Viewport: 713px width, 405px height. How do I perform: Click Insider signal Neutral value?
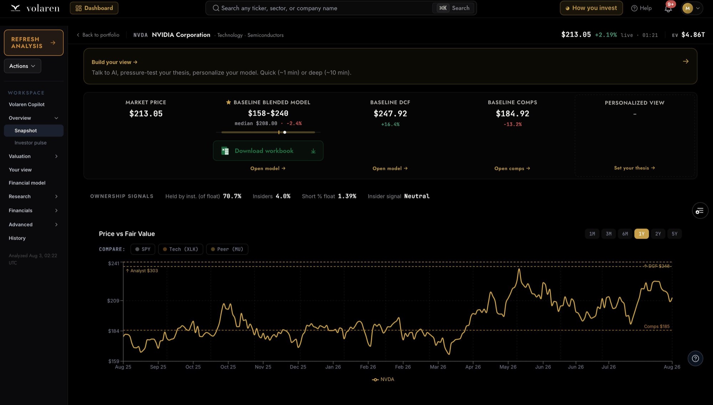pos(417,196)
